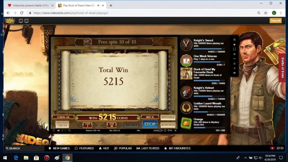
Task: Click Knight's Sword progress bar
Action: point(209,49)
